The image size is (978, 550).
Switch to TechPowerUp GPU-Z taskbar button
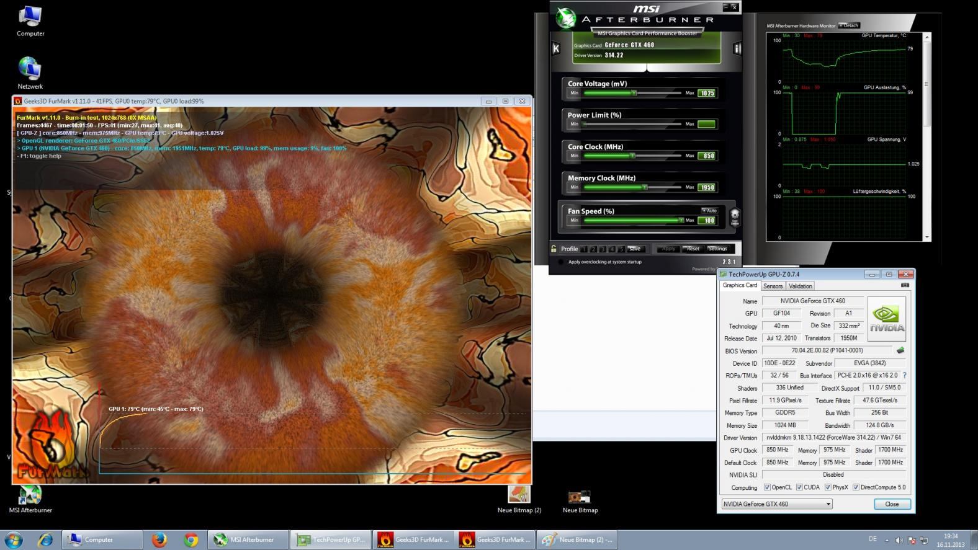pos(330,539)
